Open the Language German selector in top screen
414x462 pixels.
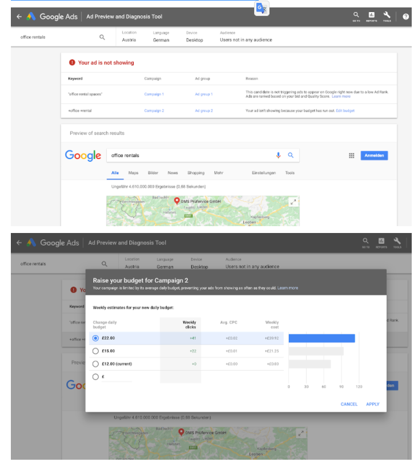[161, 37]
